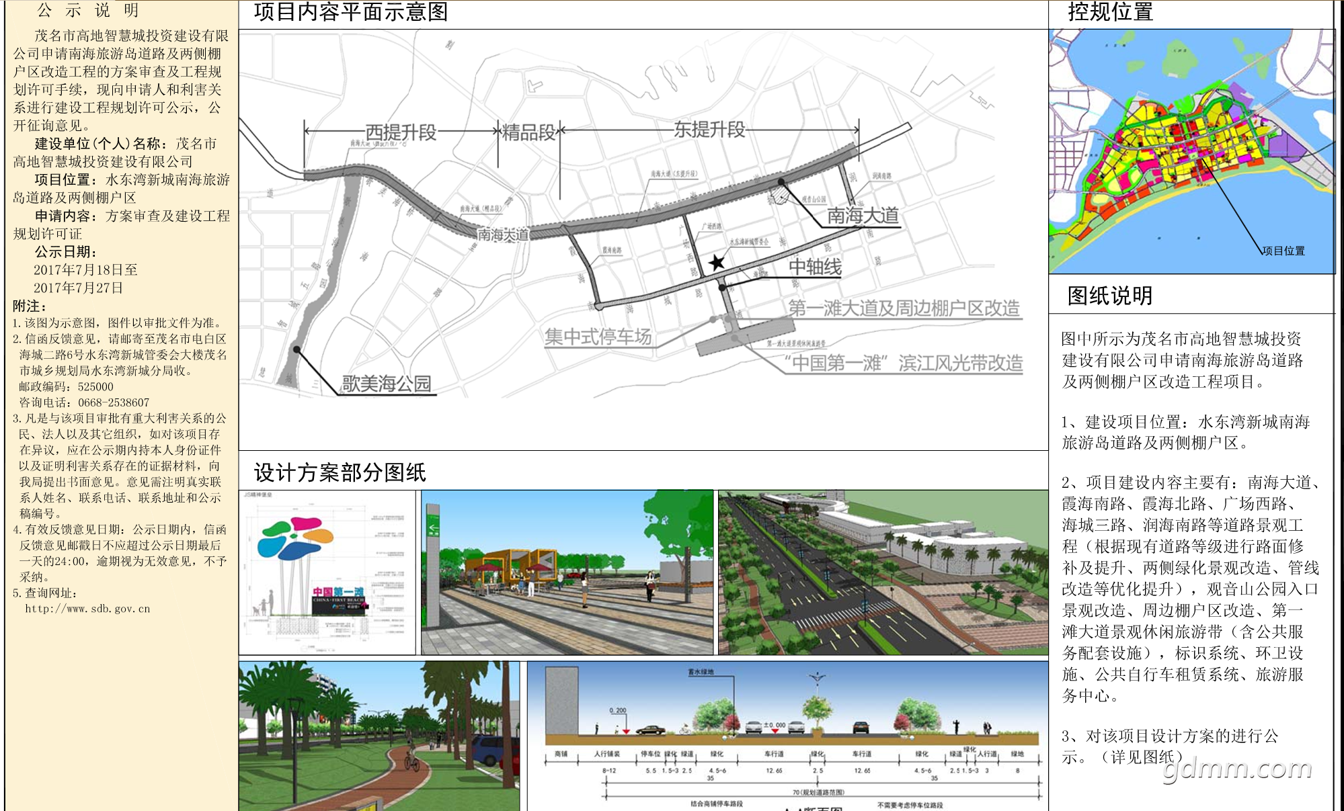Click the 中轴线 callout label
Image resolution: width=1344 pixels, height=811 pixels.
coord(815,267)
